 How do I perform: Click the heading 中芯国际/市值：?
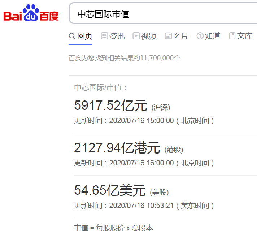point(101,87)
